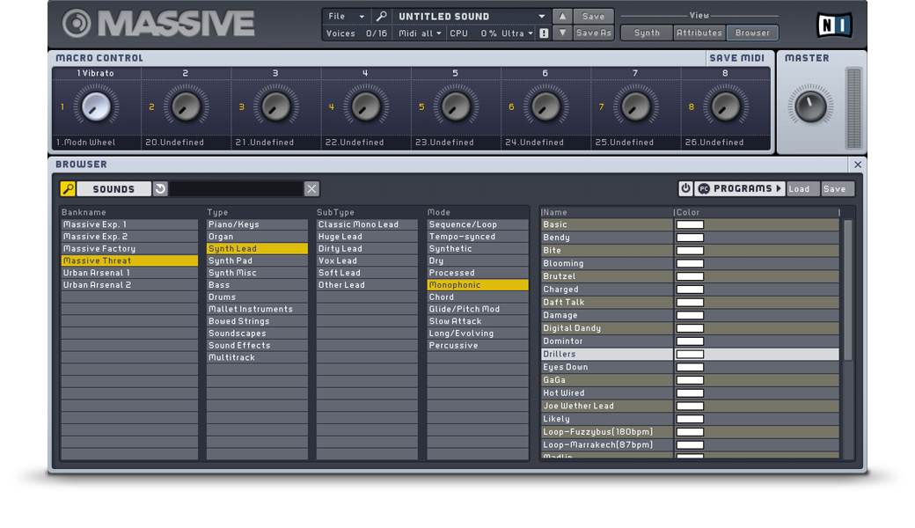Screen dimensions: 915x528
Task: Click the 20.Undefined assignment label
Action: pyautogui.click(x=174, y=143)
